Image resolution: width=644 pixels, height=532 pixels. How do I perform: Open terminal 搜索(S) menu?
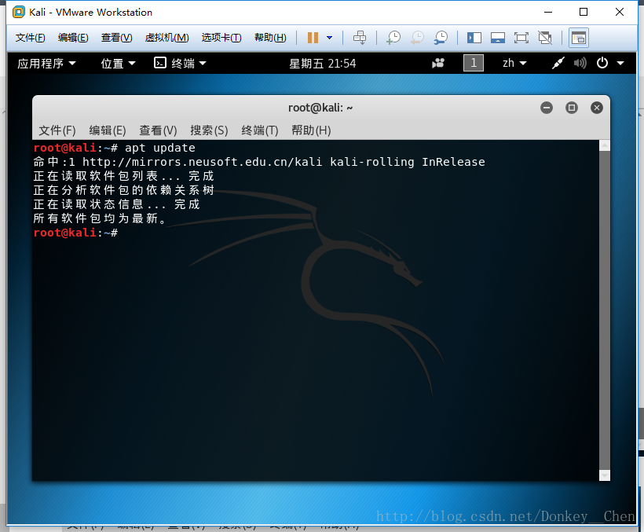[209, 130]
